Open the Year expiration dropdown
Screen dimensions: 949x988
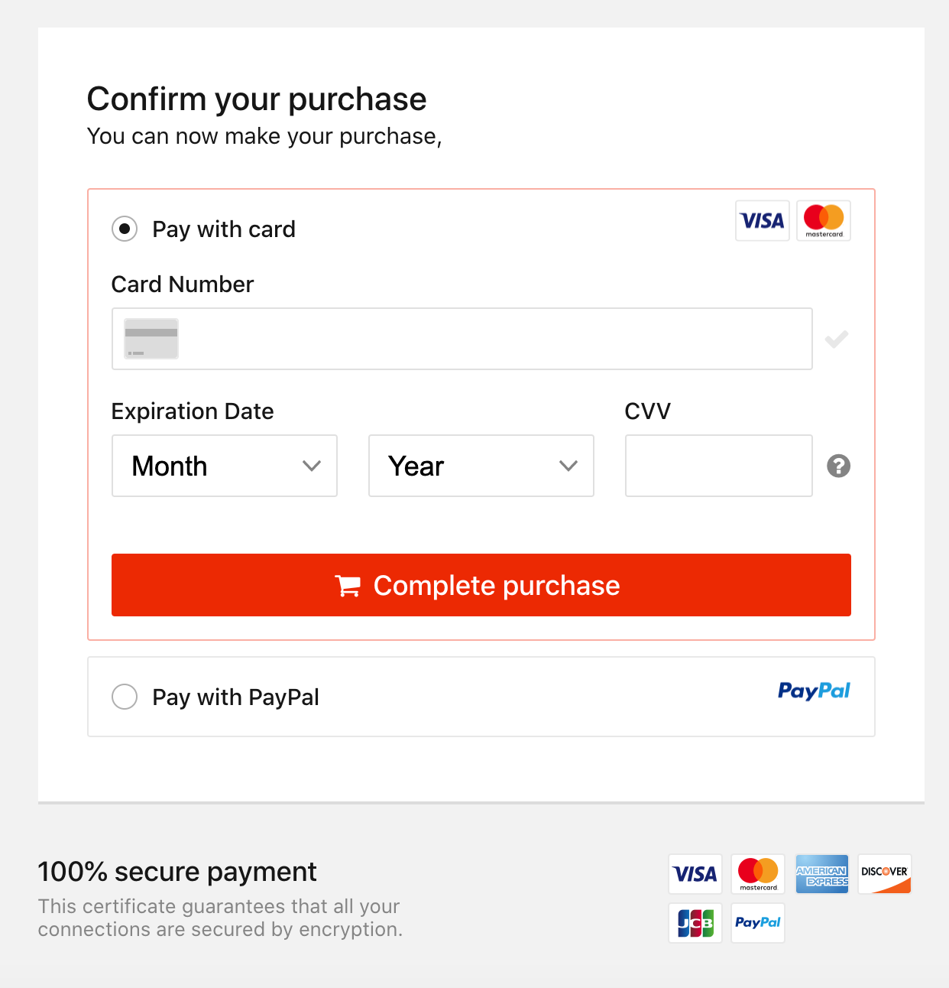(x=481, y=466)
